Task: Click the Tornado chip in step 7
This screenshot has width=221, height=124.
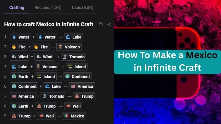Action: 53,96
